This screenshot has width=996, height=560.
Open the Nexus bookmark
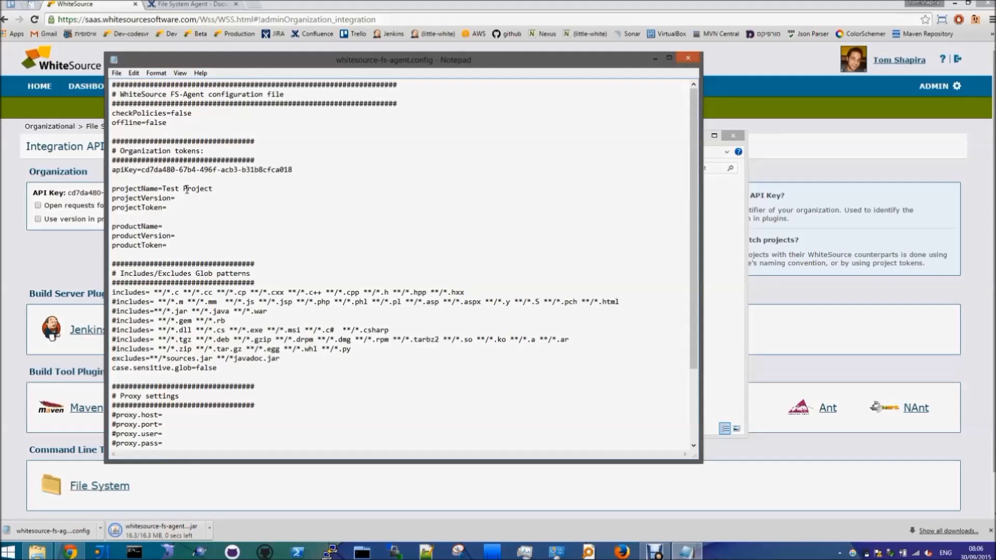[x=542, y=34]
